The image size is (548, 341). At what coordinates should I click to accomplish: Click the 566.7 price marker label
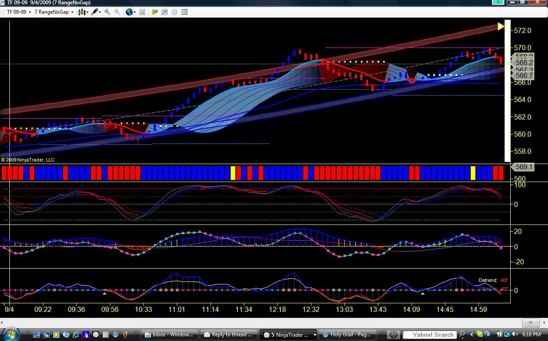pyautogui.click(x=524, y=75)
